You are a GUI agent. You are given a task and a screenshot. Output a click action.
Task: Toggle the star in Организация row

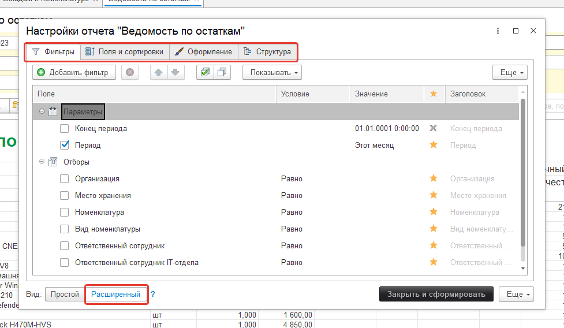(434, 178)
